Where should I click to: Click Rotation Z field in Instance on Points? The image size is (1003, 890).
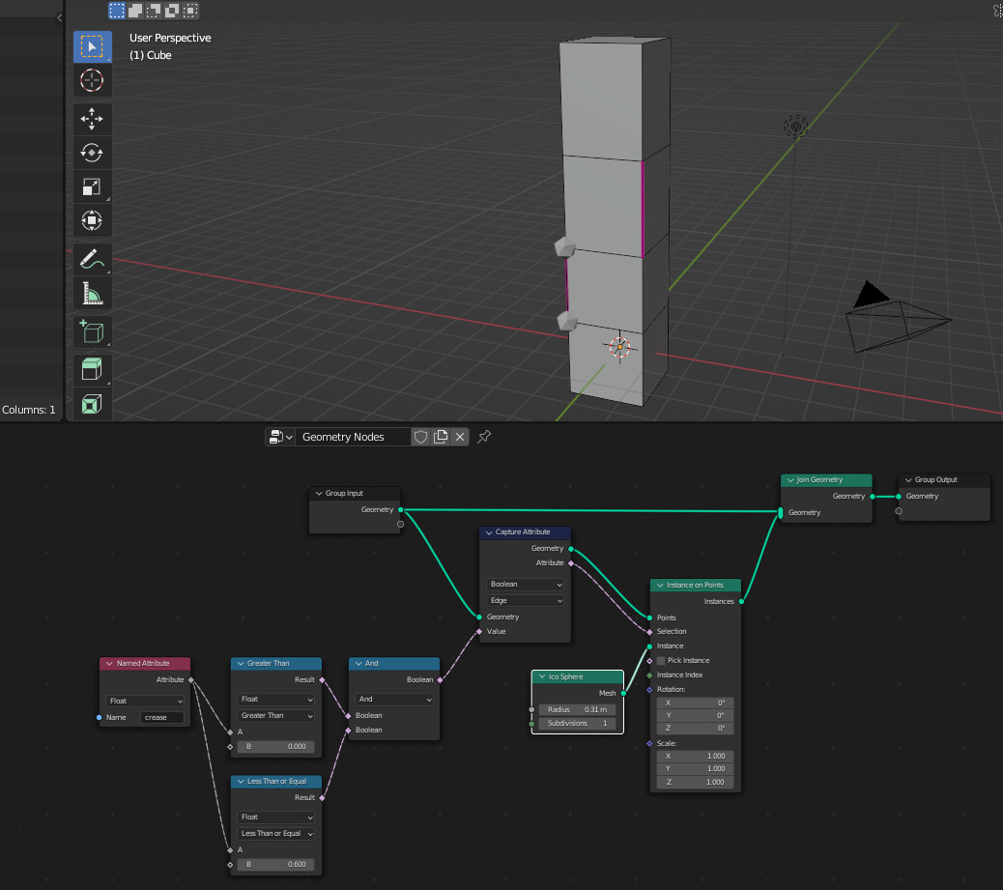pos(696,728)
